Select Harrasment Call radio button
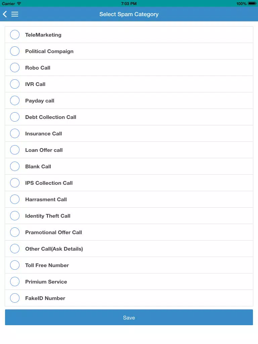Image resolution: width=258 pixels, height=344 pixels. click(15, 199)
